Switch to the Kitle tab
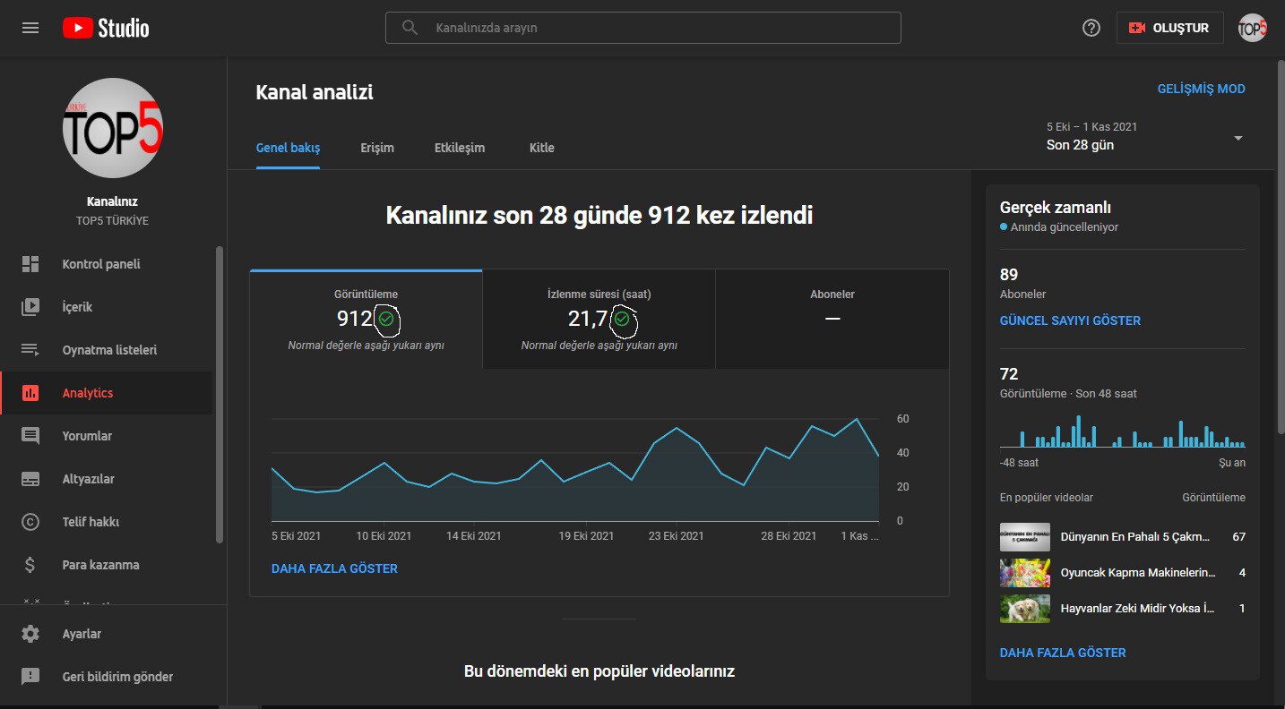1285x709 pixels. pos(541,148)
